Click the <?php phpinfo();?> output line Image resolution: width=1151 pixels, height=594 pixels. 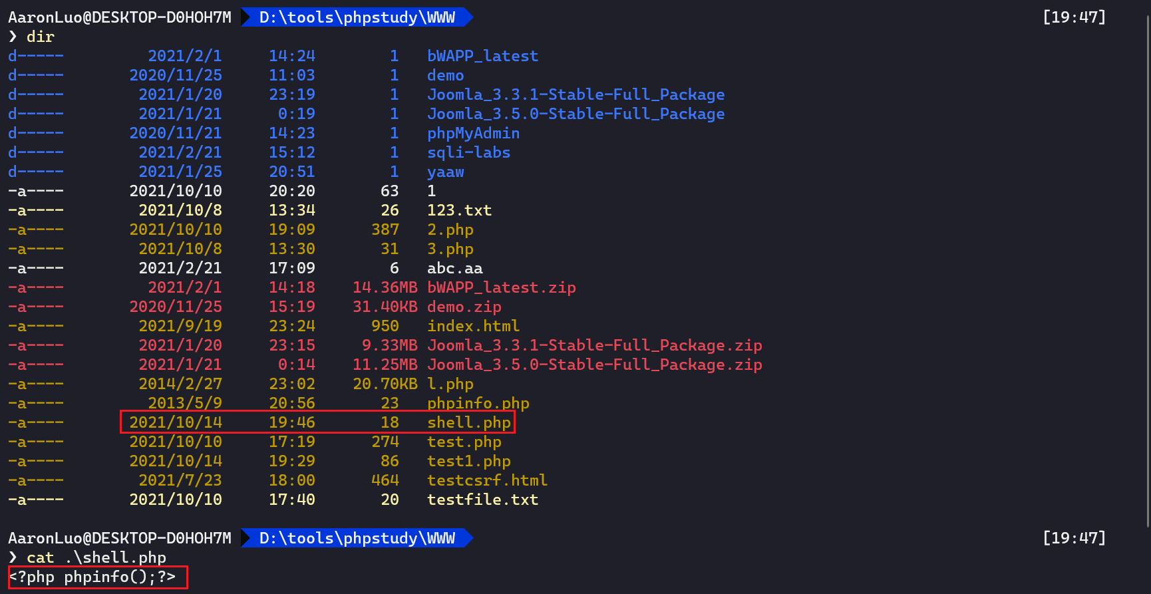pos(92,577)
